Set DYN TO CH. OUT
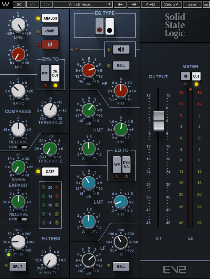Viewport: 210px width, 279px height. point(55,73)
